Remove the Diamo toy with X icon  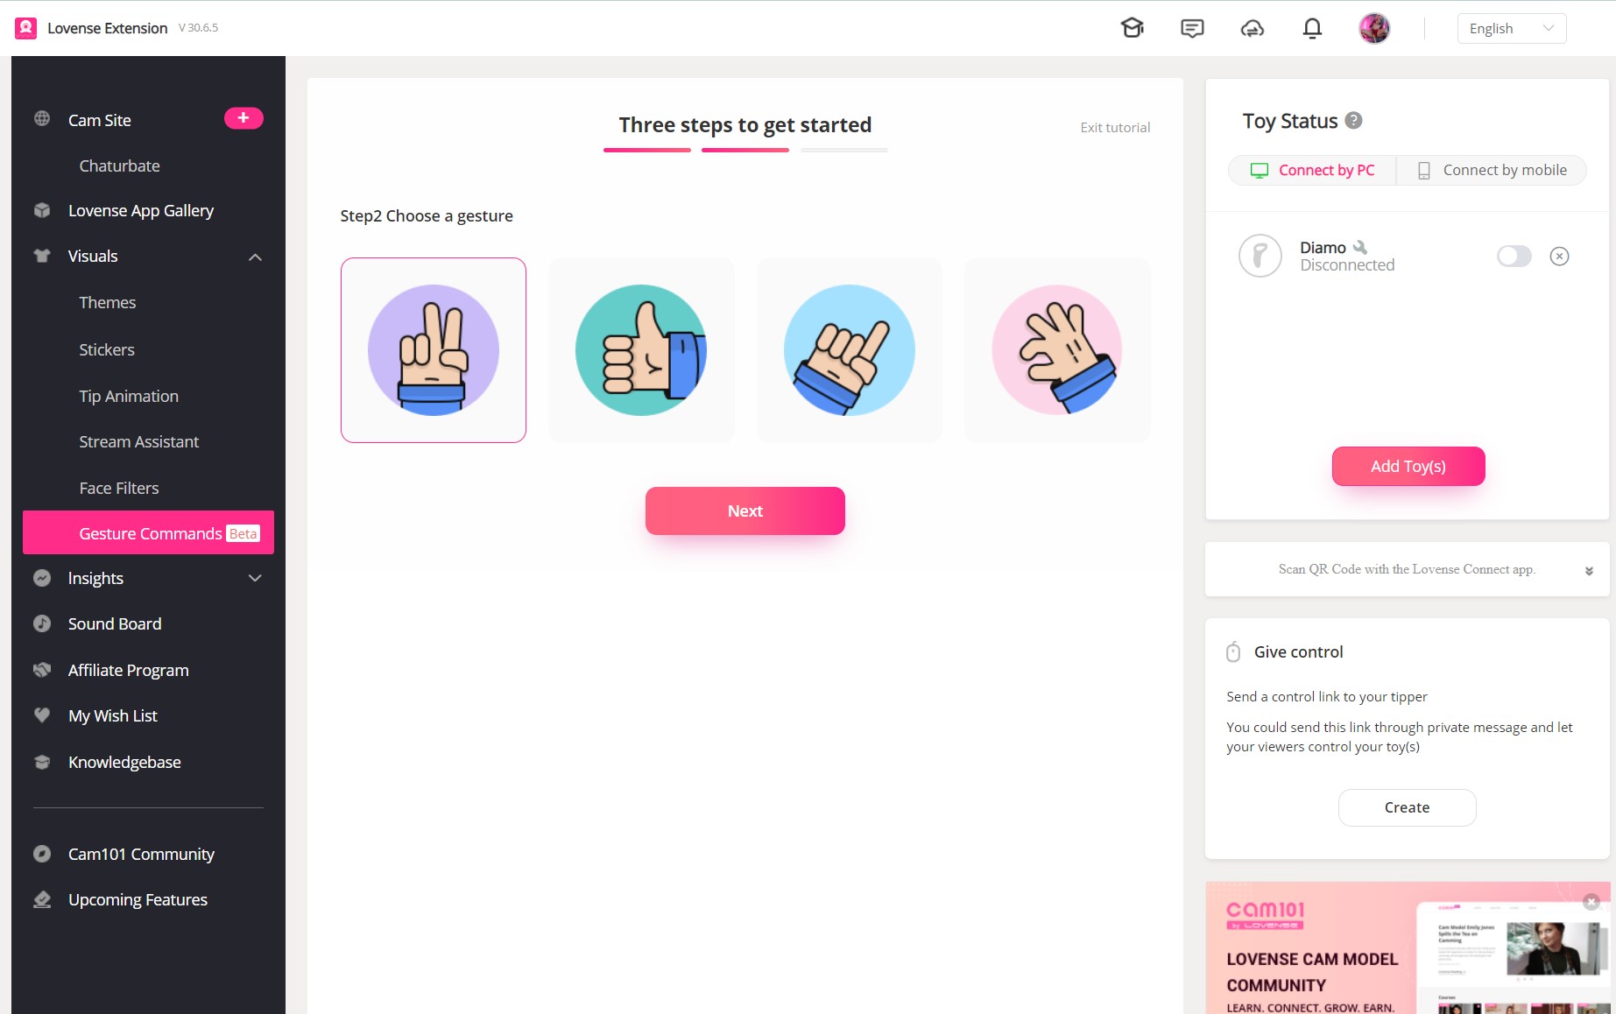[x=1559, y=256]
